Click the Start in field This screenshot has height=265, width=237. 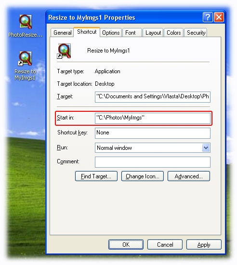click(x=153, y=118)
